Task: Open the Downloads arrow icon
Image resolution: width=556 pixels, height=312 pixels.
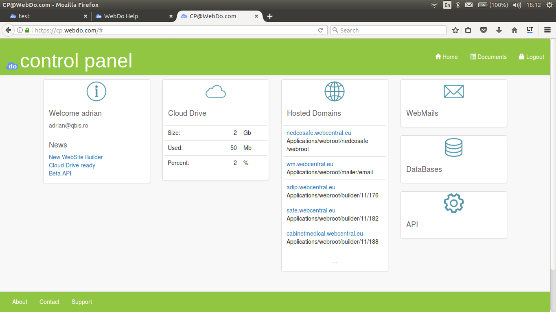Action: [499, 30]
